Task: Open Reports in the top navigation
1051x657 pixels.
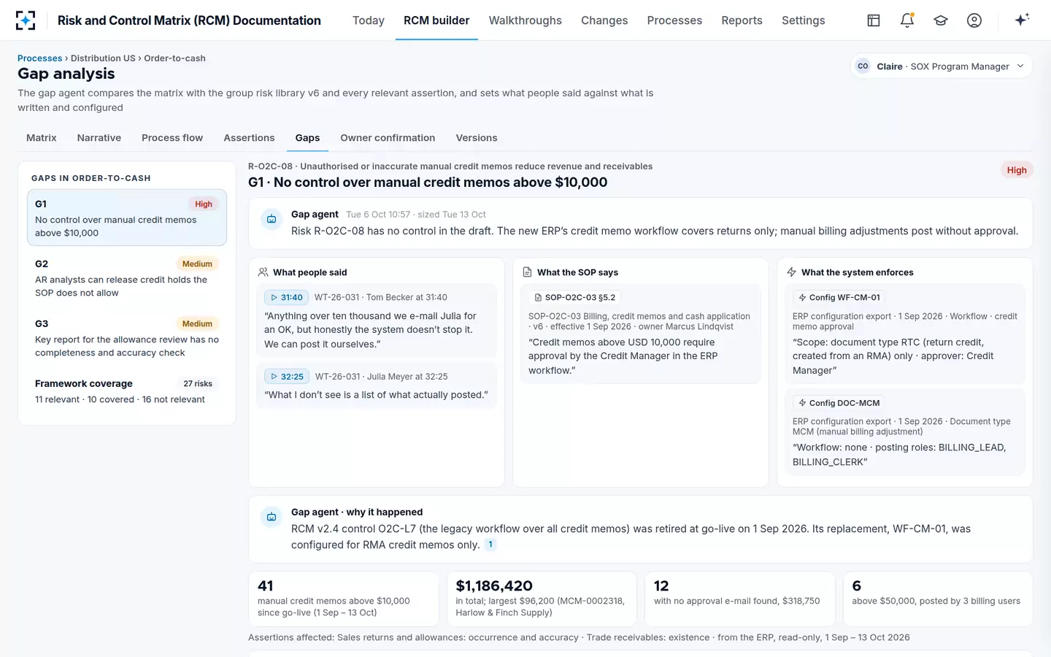Action: [x=742, y=20]
